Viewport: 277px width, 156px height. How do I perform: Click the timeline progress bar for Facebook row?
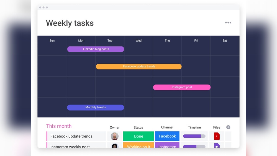coord(194,136)
